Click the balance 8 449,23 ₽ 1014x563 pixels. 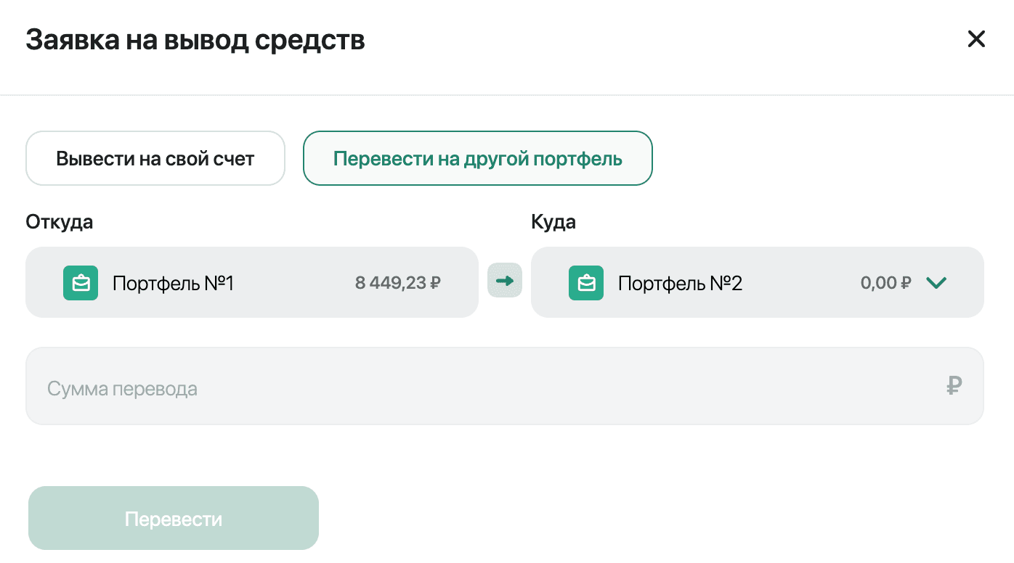click(x=398, y=283)
